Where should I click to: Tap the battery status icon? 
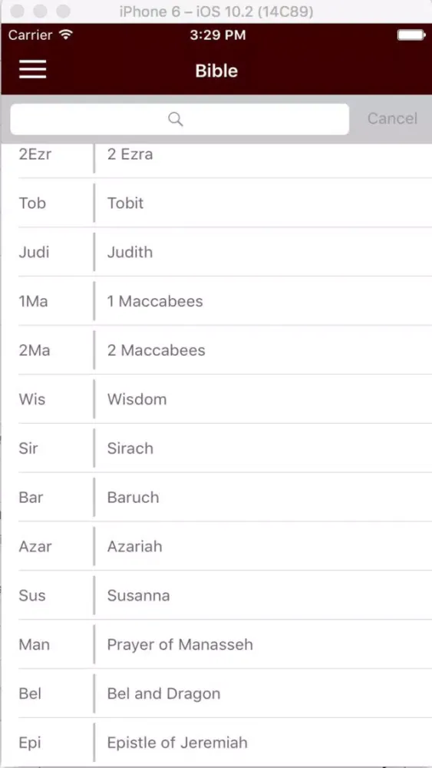tap(411, 35)
